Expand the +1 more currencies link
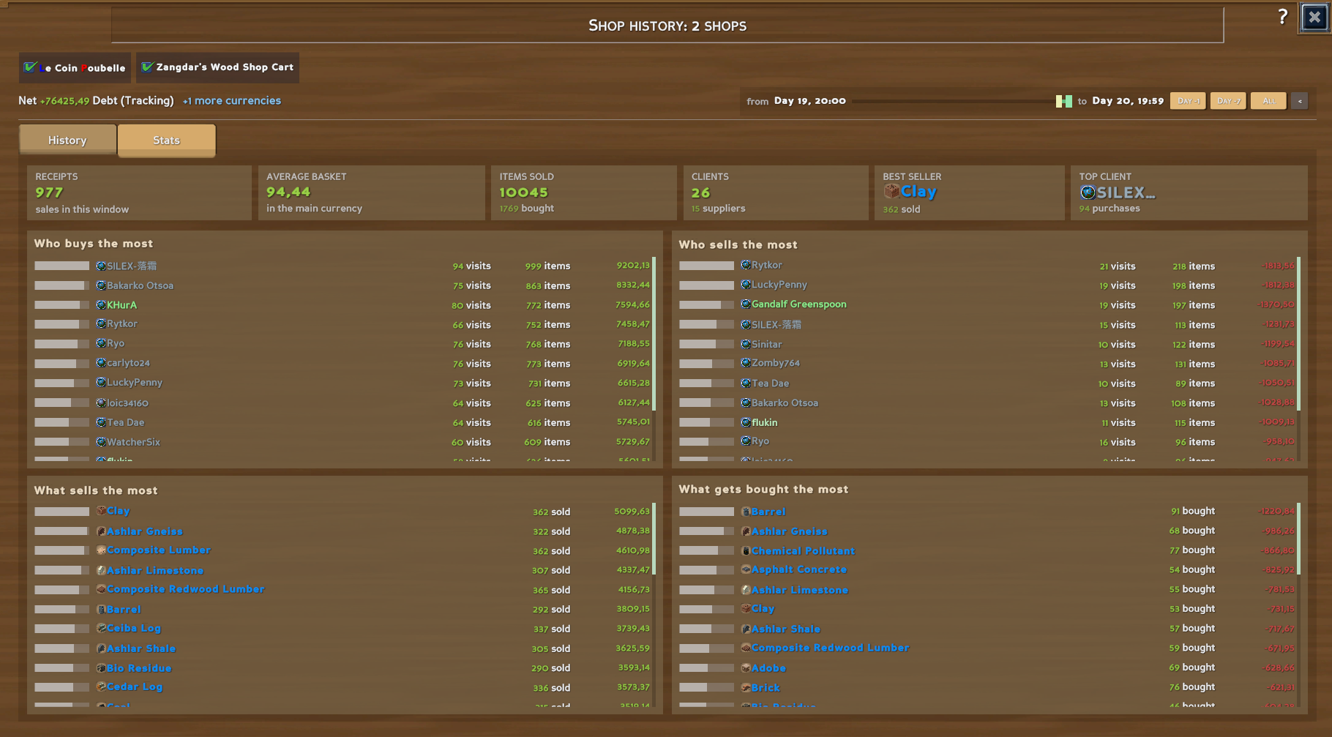Image resolution: width=1332 pixels, height=737 pixels. coord(232,100)
